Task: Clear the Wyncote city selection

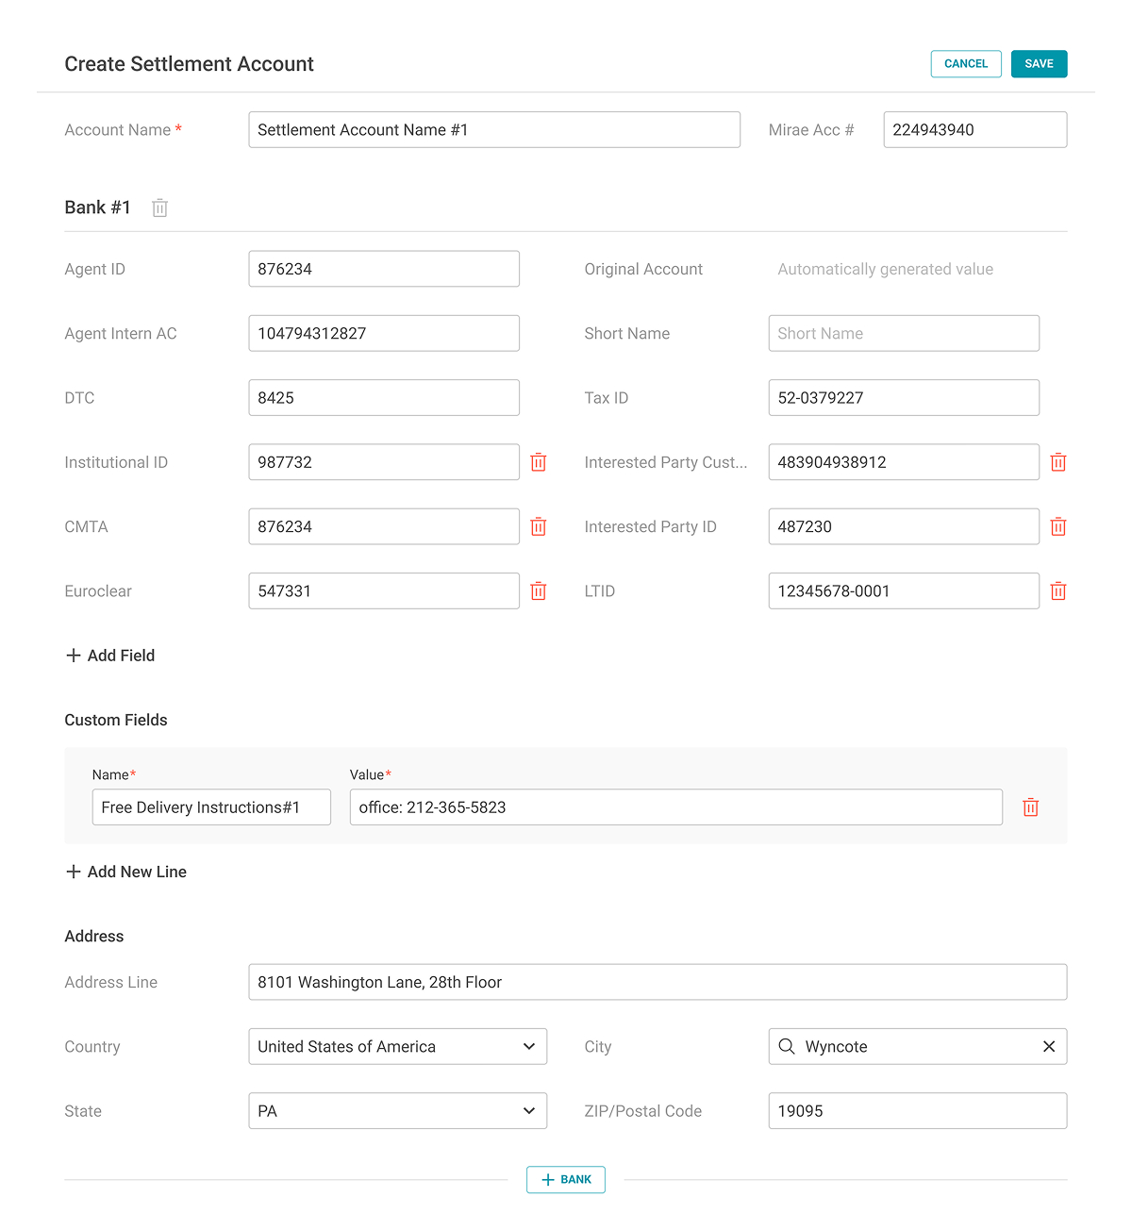Action: [x=1049, y=1046]
